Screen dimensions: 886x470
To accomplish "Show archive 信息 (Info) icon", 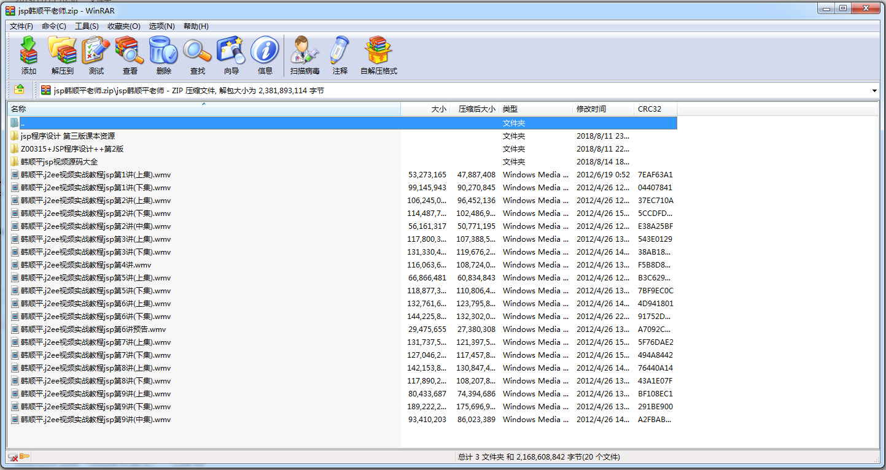I will pyautogui.click(x=265, y=50).
